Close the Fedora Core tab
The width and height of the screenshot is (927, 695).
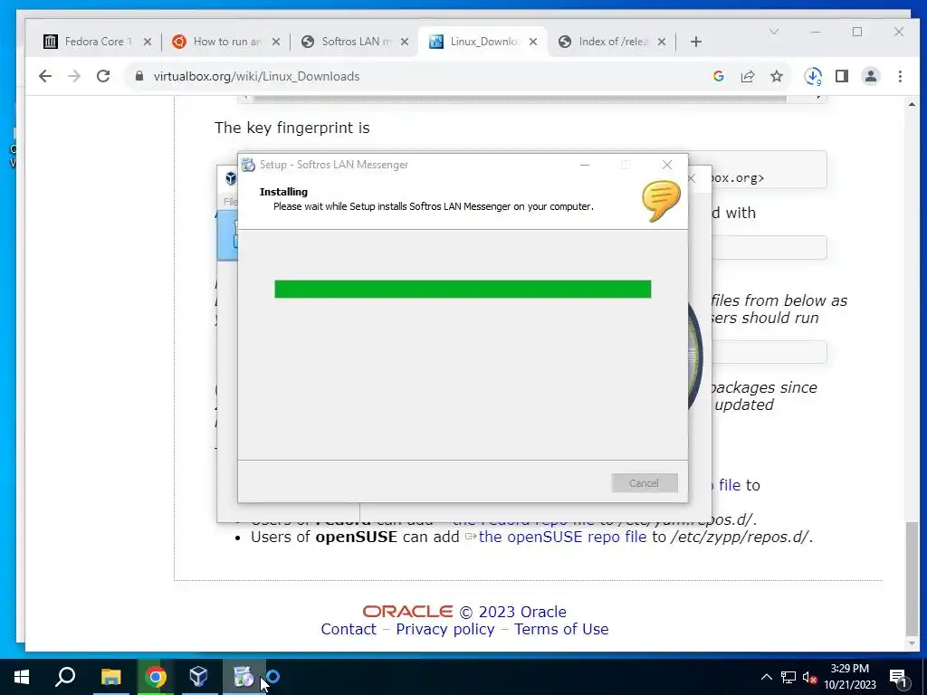click(x=148, y=42)
